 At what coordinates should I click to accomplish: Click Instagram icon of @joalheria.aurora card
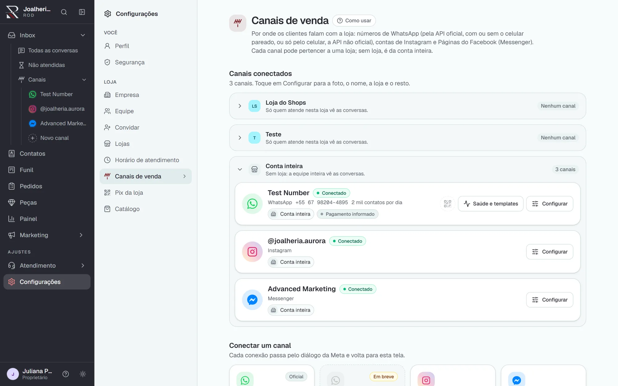pos(252,252)
